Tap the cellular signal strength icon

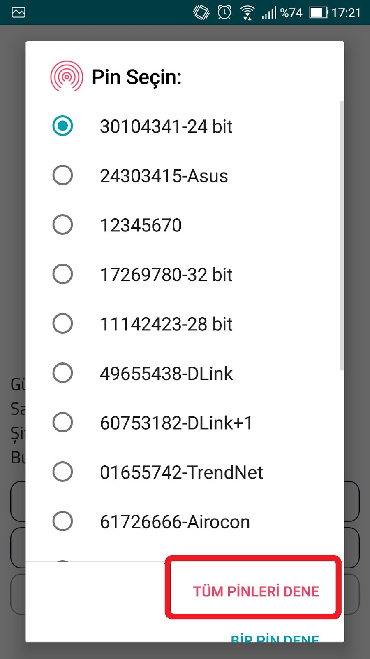(269, 13)
